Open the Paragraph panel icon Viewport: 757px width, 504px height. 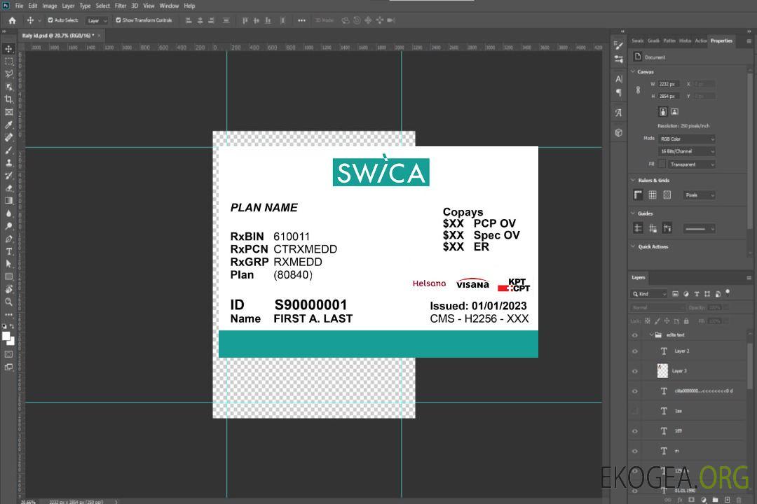[x=619, y=92]
